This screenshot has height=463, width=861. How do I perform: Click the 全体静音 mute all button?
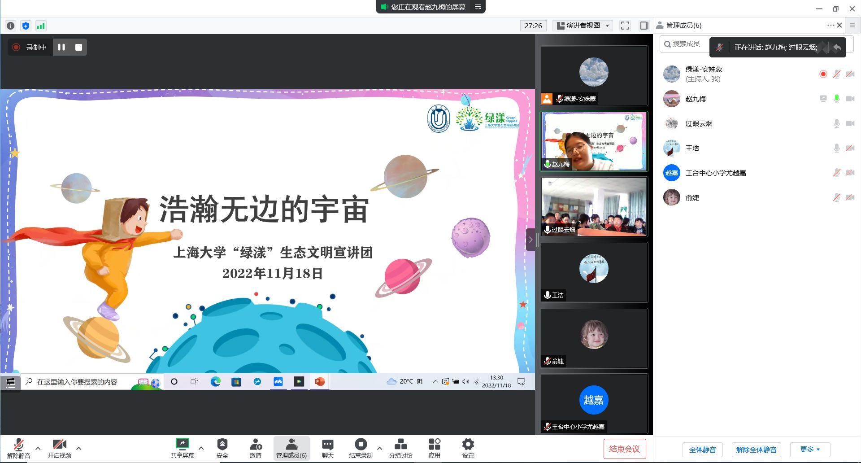tap(702, 450)
